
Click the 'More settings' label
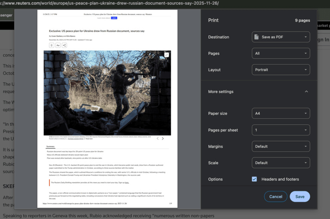(221, 92)
